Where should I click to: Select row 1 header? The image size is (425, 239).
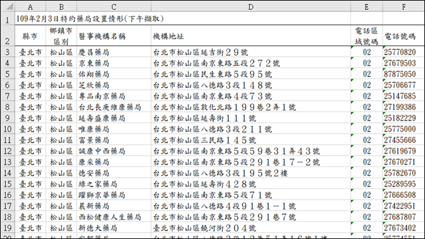click(8, 18)
